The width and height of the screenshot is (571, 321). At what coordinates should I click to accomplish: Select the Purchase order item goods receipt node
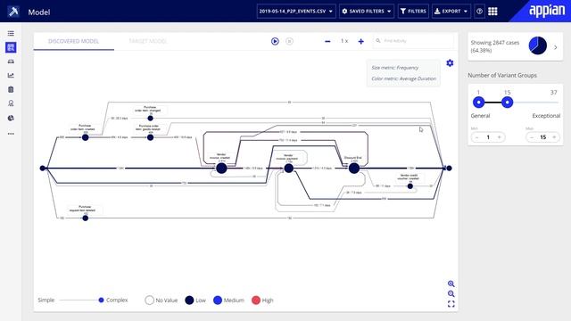coord(151,137)
